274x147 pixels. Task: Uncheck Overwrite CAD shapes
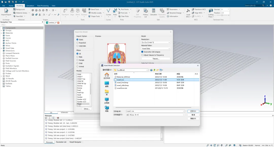point(142,52)
